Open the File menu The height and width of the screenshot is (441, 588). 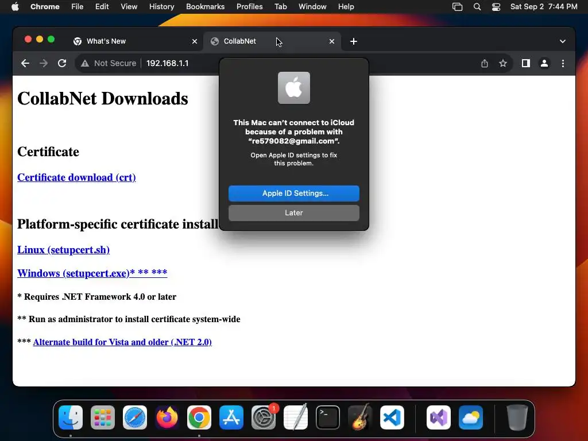pos(78,6)
